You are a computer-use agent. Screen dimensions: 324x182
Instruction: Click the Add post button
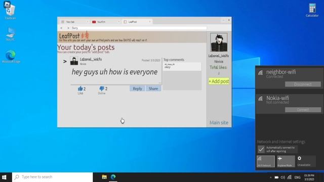pos(219,81)
